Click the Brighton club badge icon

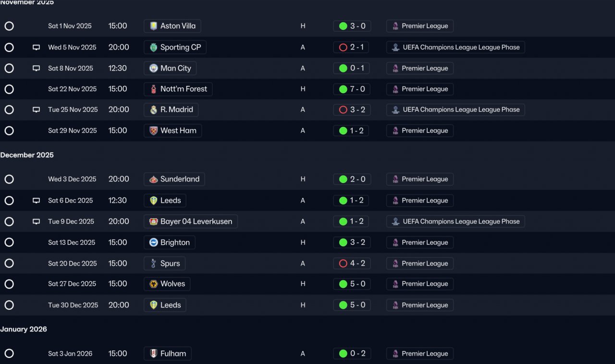click(154, 243)
